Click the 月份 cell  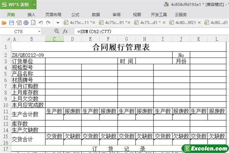click(x=181, y=61)
